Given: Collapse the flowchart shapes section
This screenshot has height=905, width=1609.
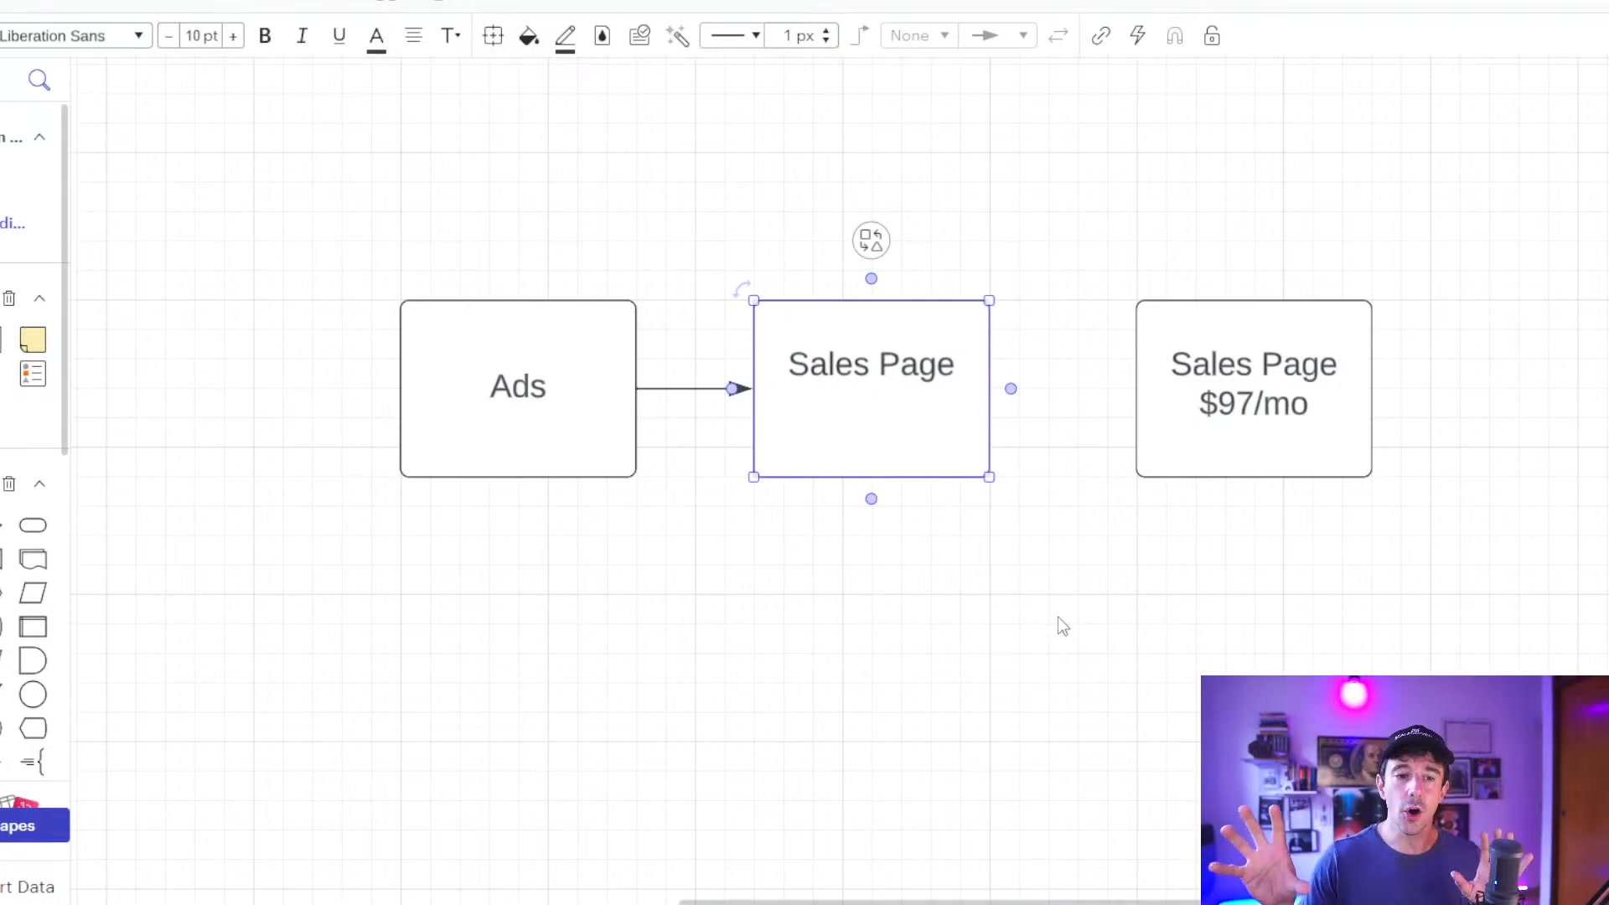Looking at the screenshot, I should pos(39,484).
